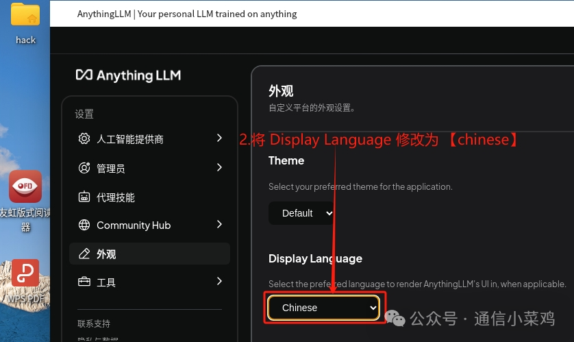Image resolution: width=574 pixels, height=342 pixels.
Task: Click the 设置 sidebar heading
Action: tap(84, 114)
